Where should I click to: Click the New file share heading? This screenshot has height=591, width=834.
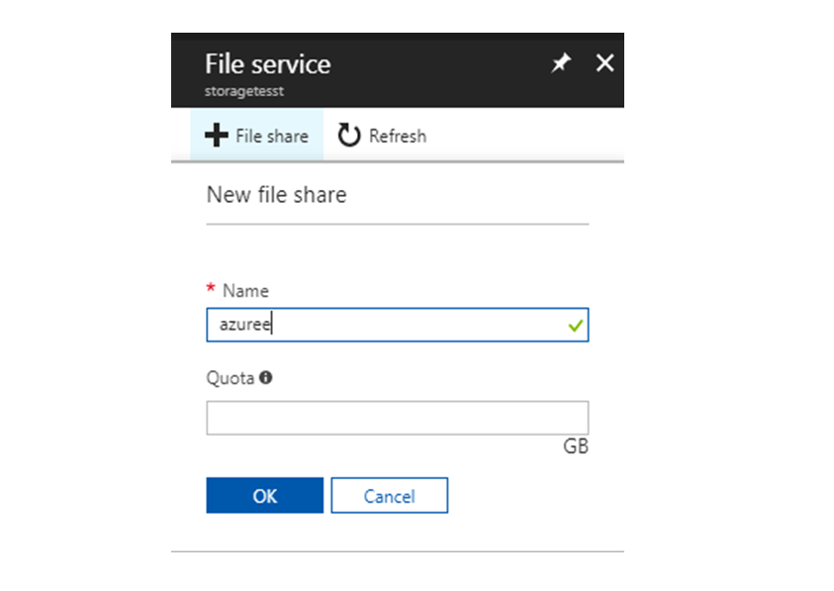(x=276, y=195)
